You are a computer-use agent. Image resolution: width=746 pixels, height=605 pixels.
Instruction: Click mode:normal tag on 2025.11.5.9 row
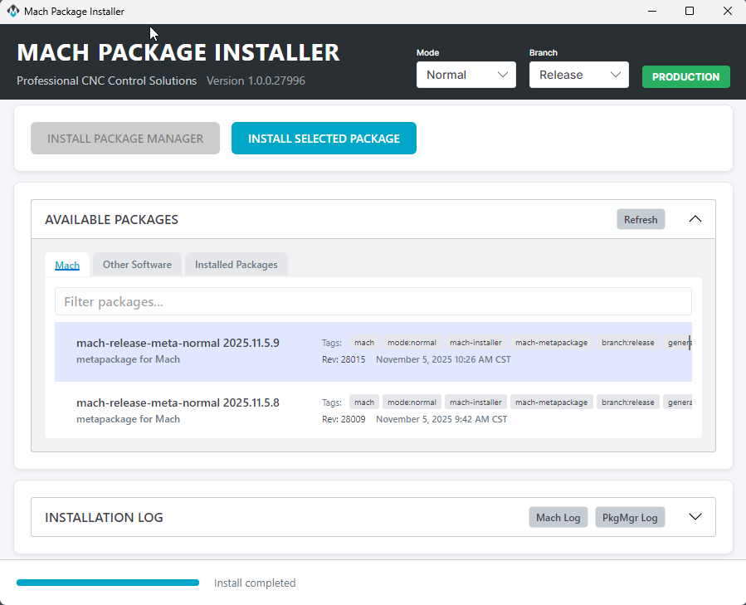tap(412, 343)
